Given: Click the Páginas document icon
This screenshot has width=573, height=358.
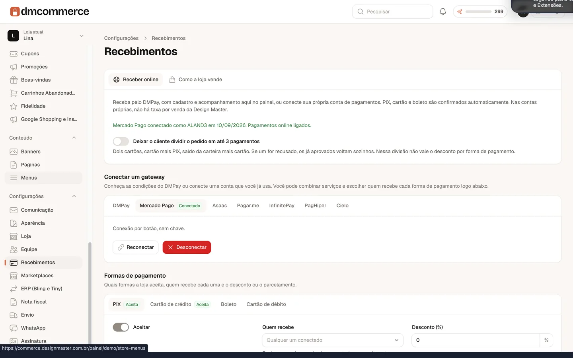Looking at the screenshot, I should [x=14, y=165].
